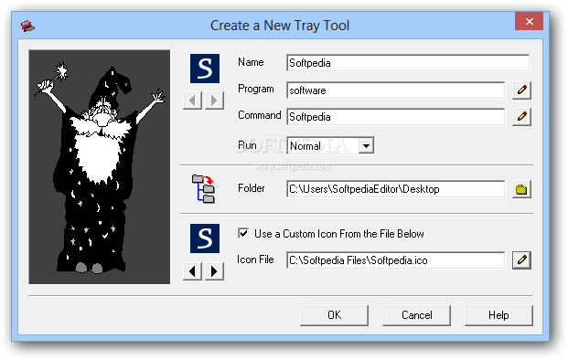Close the Create a New Tray Tool dialog
The image size is (568, 360).
click(529, 21)
